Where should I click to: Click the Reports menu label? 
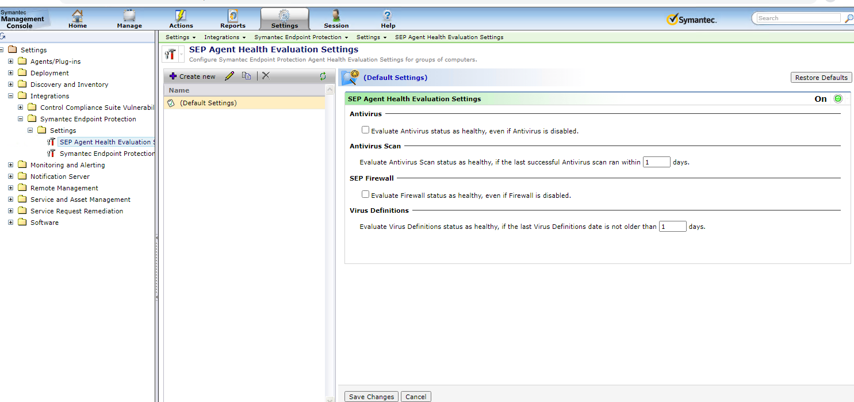[x=233, y=26]
